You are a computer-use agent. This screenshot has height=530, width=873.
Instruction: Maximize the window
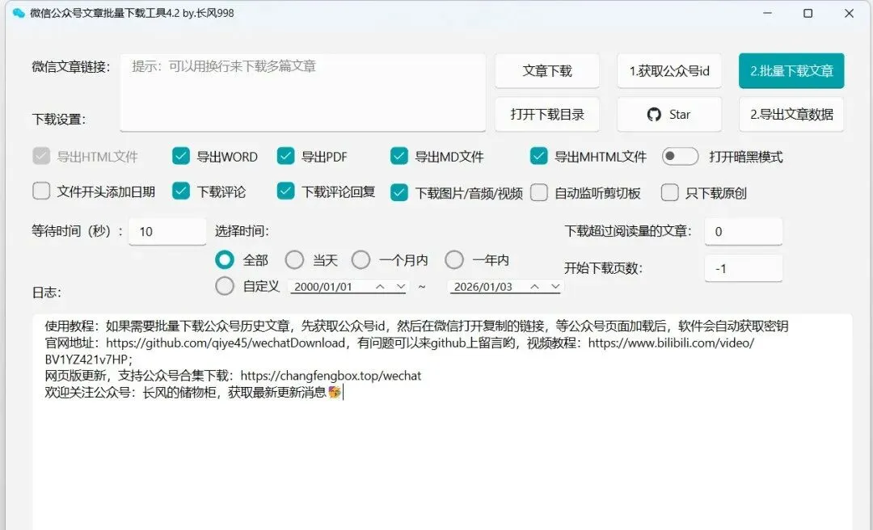pos(808,13)
